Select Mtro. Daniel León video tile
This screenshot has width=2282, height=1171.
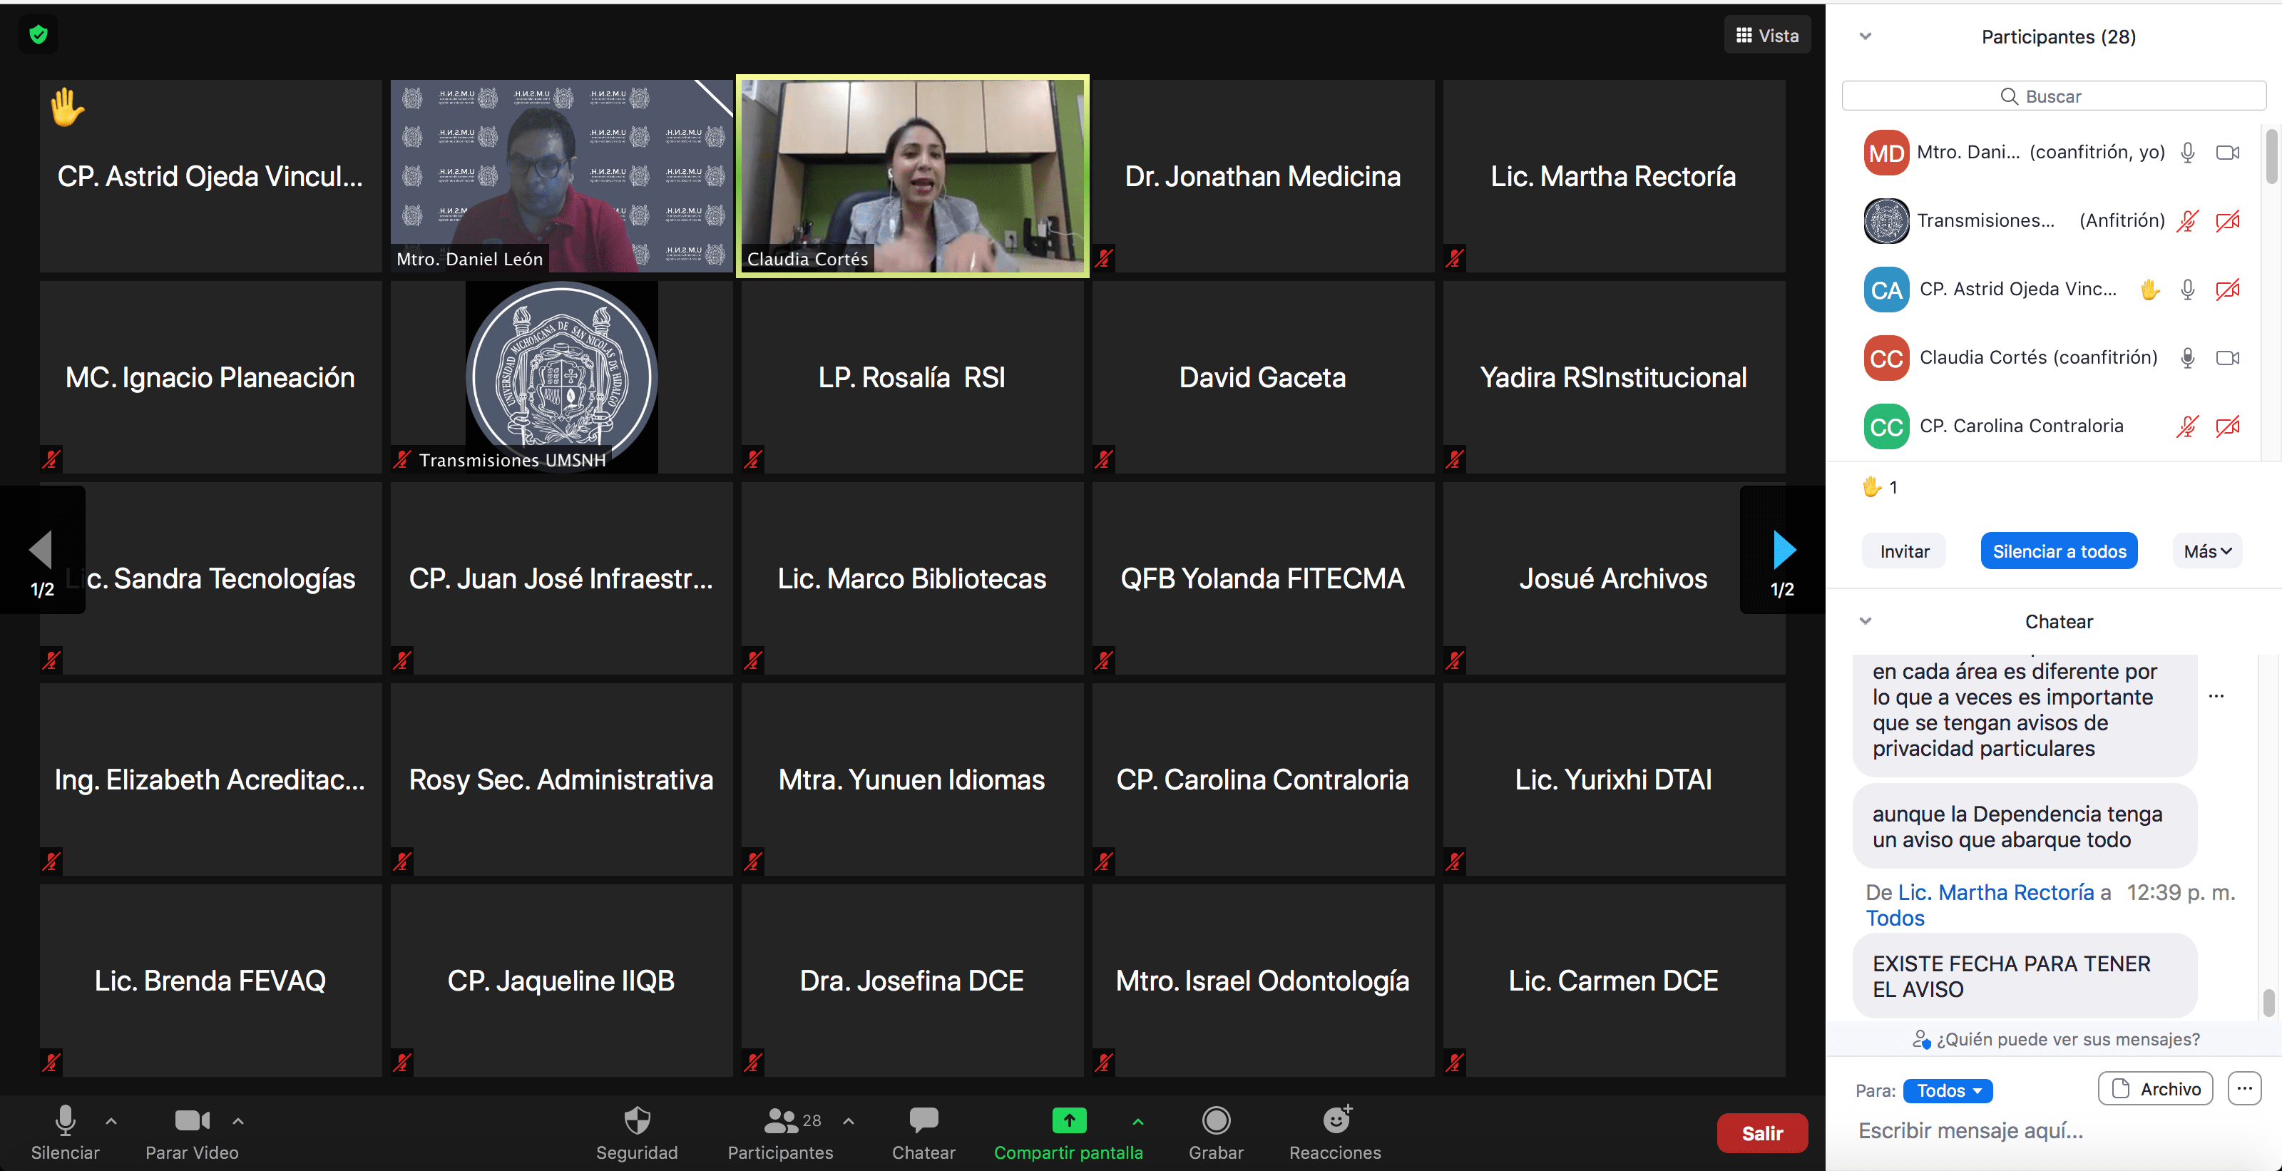coord(561,176)
